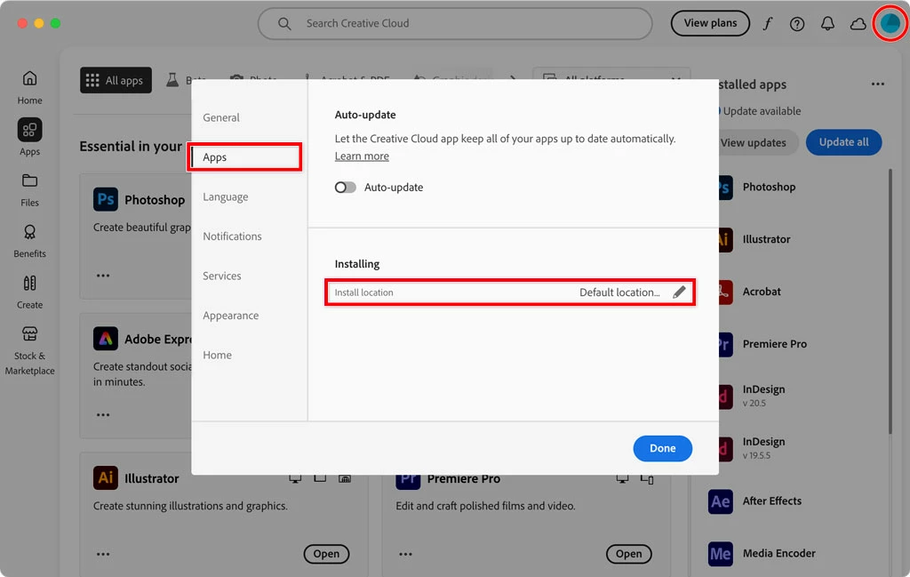Click the Media Encoder icon in installed apps

720,554
